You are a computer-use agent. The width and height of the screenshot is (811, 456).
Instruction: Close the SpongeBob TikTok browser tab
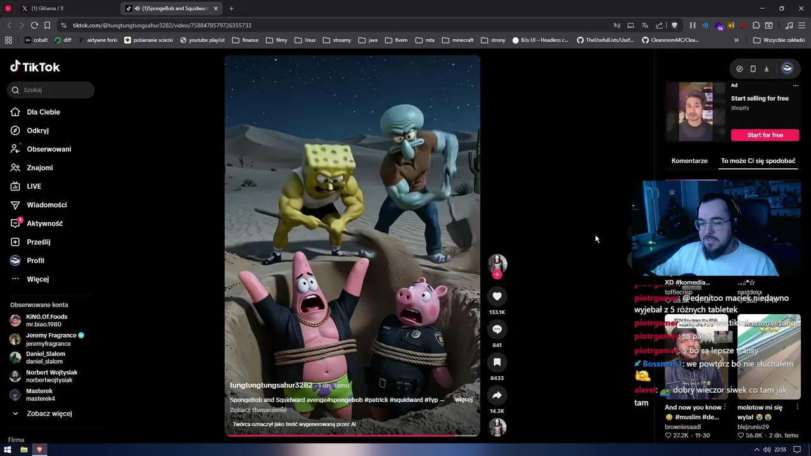click(x=215, y=8)
